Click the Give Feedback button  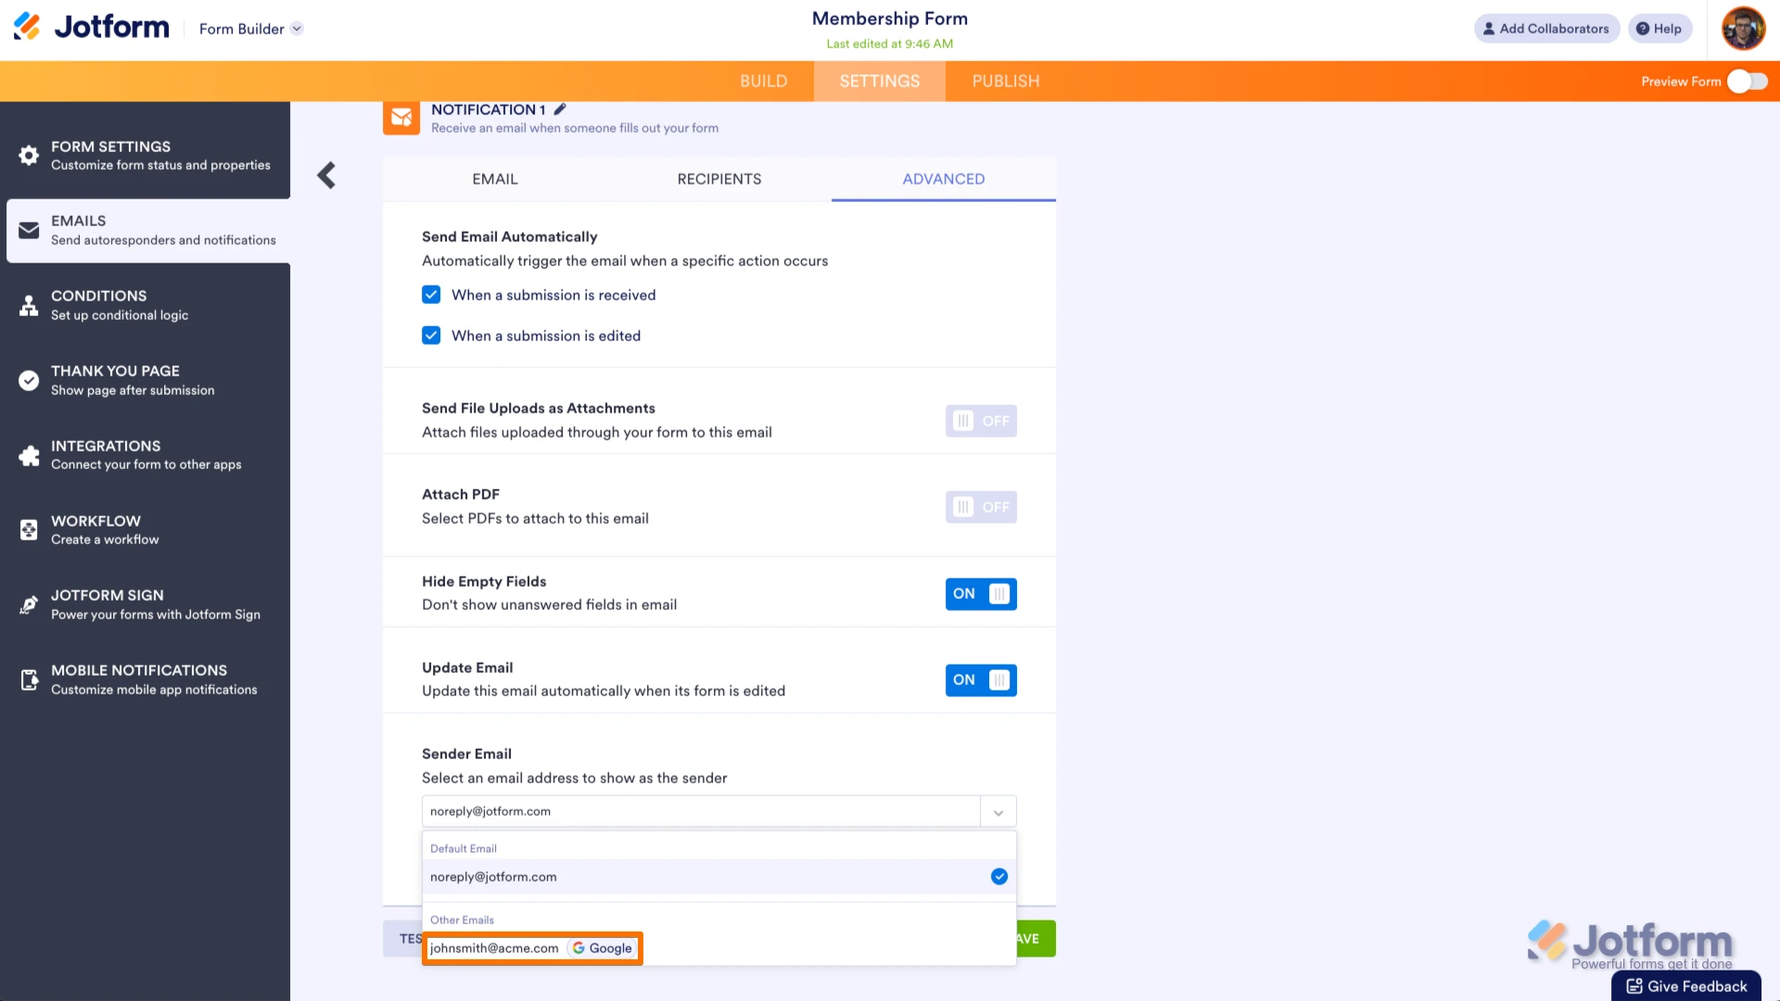(1685, 985)
